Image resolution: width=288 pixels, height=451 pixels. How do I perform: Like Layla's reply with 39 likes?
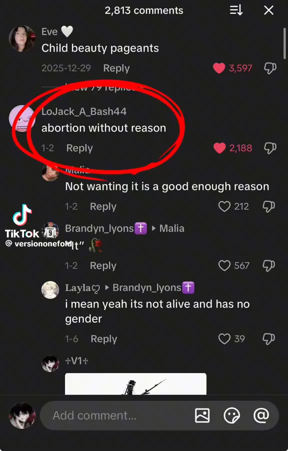click(224, 339)
